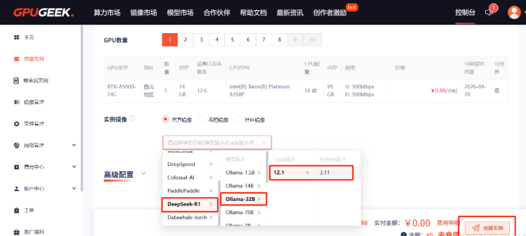
Task: Open 合作伙伴 in the top navigation
Action: pyautogui.click(x=217, y=13)
